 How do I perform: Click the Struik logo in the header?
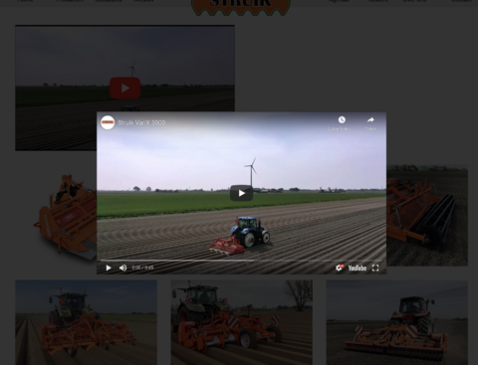[241, 7]
